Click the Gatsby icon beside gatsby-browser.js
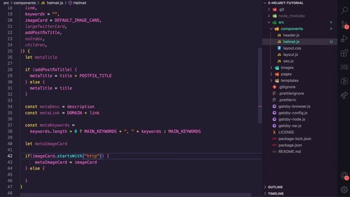350x197 pixels. (275, 106)
